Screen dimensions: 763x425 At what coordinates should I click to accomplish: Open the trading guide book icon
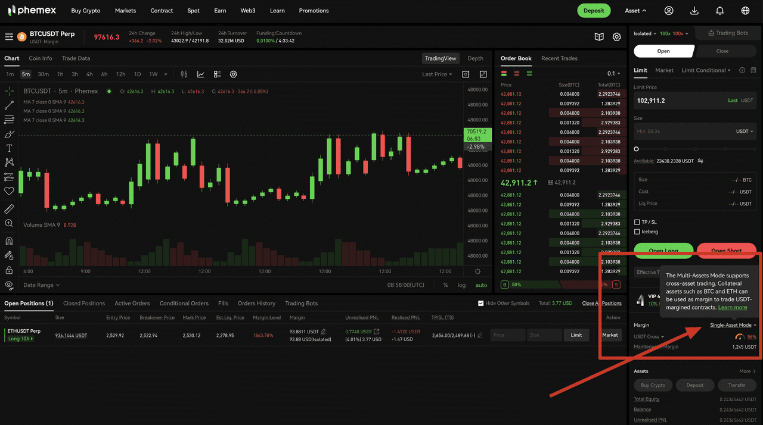tap(599, 37)
